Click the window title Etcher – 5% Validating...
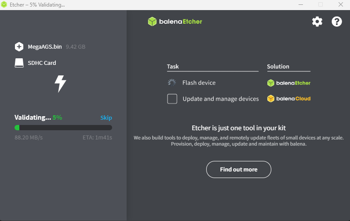Viewport: 350px width, 221px height. (x=37, y=5)
